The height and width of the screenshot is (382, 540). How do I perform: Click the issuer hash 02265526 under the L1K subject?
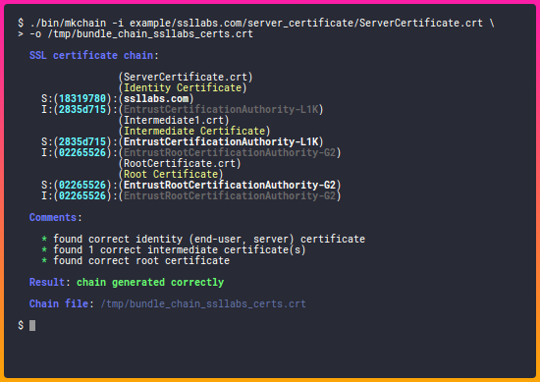tap(82, 152)
